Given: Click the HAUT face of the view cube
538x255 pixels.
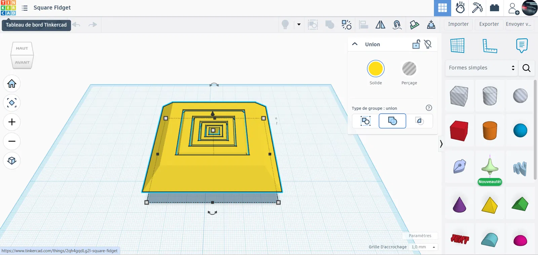Looking at the screenshot, I should 22,48.
